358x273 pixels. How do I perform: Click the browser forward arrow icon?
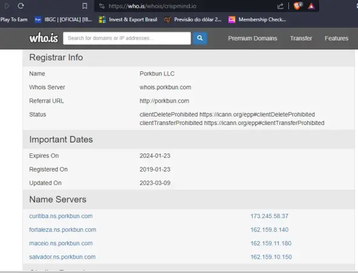coord(7,6)
